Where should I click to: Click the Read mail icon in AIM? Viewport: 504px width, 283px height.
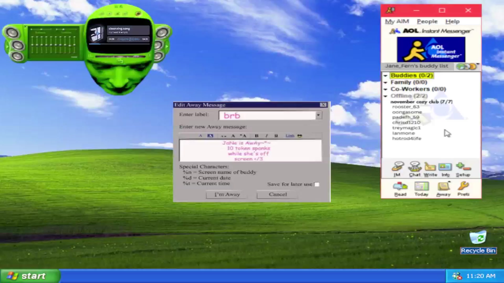click(x=400, y=189)
